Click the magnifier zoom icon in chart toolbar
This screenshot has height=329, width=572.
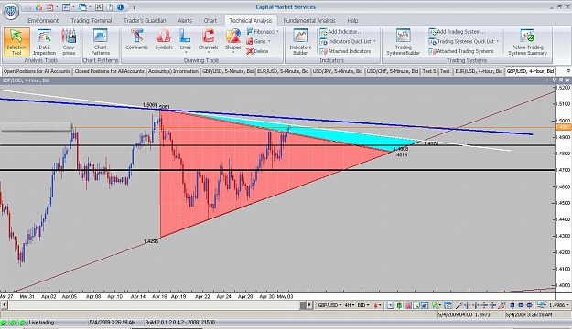coord(459,305)
